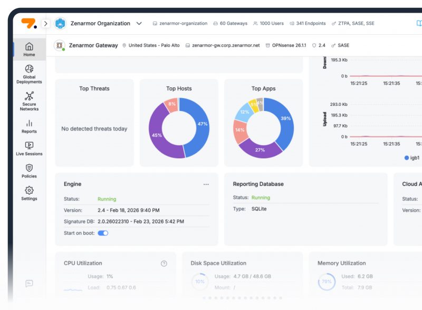Expand the sidebar with the chevron arrow

(x=46, y=24)
